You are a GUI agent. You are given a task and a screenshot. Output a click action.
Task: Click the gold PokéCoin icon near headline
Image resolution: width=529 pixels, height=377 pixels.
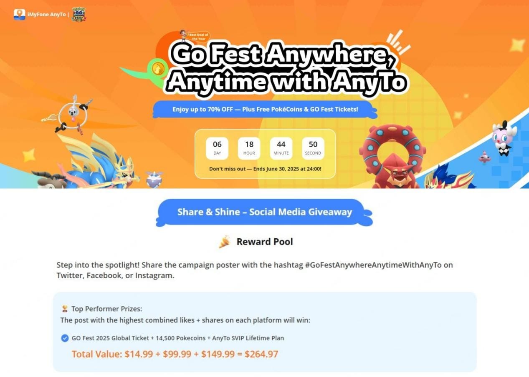tap(158, 68)
